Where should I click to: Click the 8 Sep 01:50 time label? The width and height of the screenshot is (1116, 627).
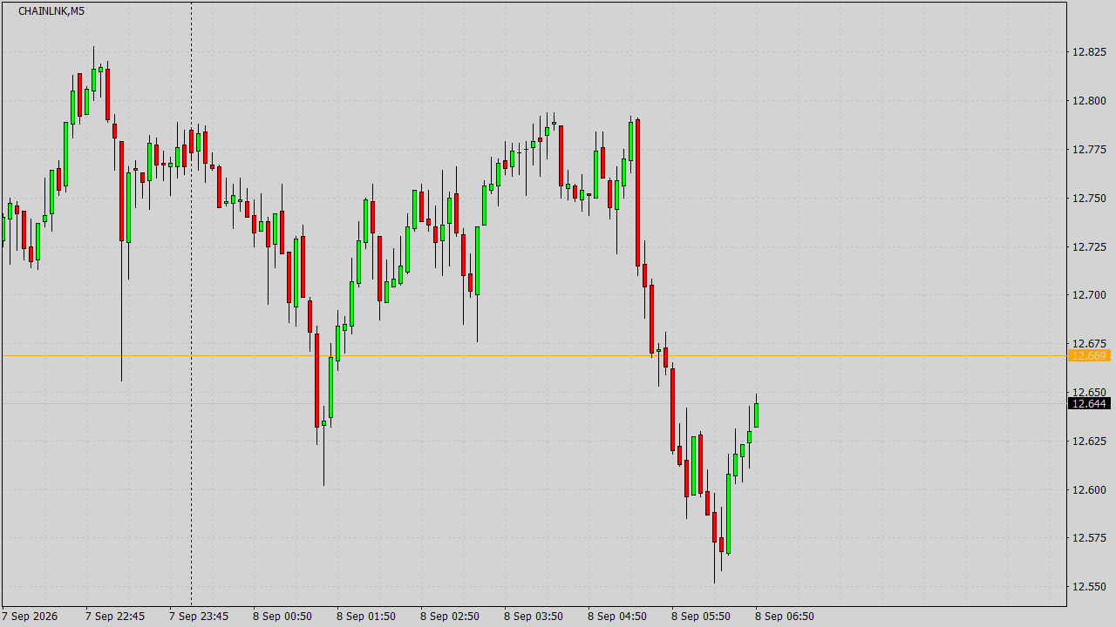pyautogui.click(x=366, y=617)
